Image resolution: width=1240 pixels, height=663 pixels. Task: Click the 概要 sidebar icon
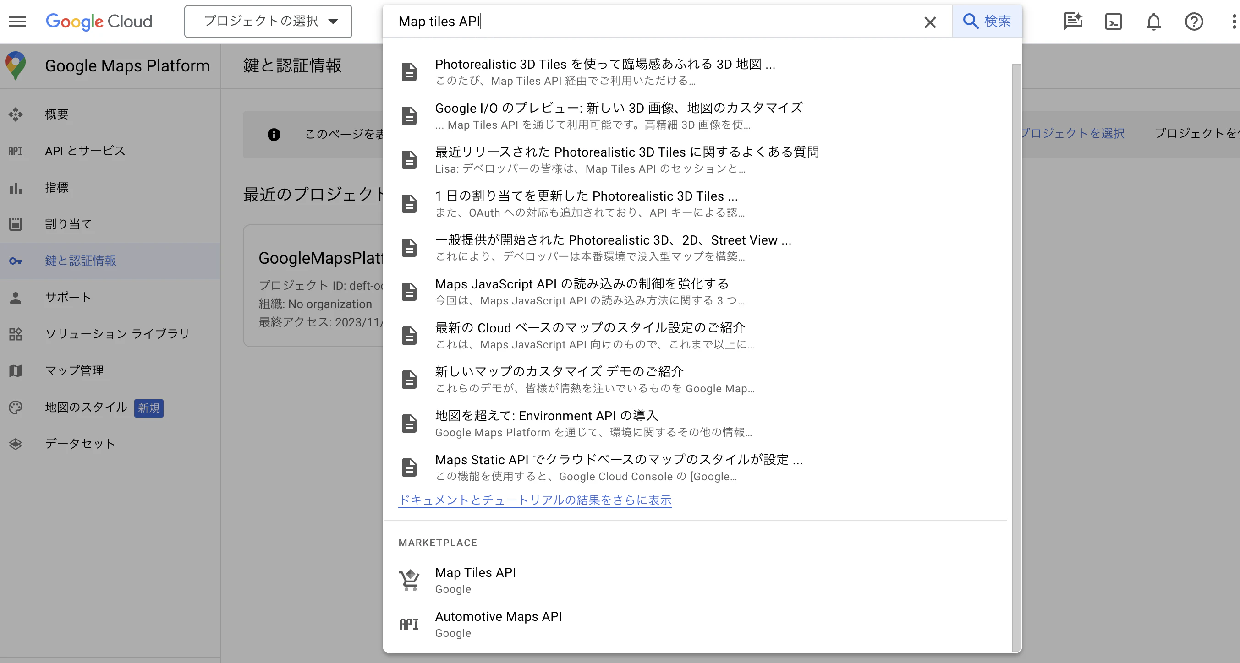16,114
